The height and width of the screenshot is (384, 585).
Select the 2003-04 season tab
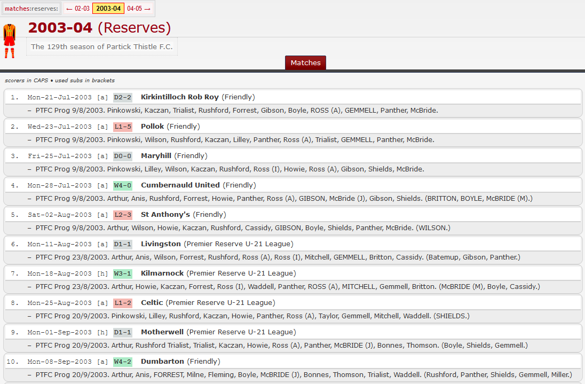click(x=108, y=9)
